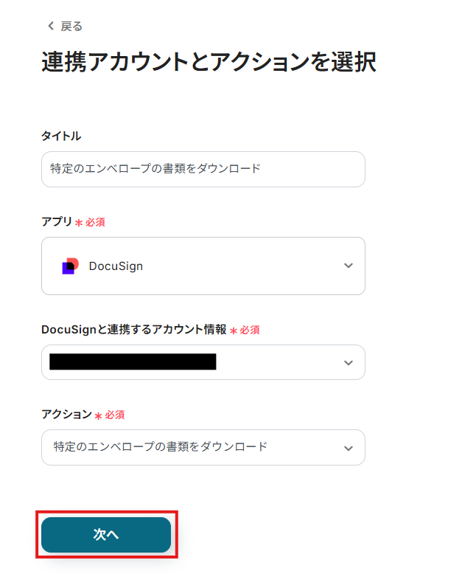Expand the account info dropdown chevron
The width and height of the screenshot is (462, 588).
[349, 362]
